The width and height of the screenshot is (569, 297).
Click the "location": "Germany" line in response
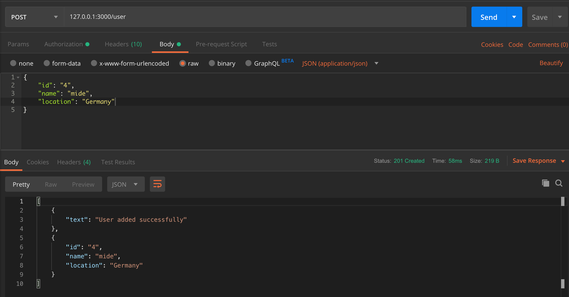[x=104, y=265]
